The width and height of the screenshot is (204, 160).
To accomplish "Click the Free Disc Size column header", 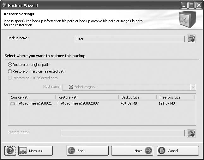I will pyautogui.click(x=175, y=97).
